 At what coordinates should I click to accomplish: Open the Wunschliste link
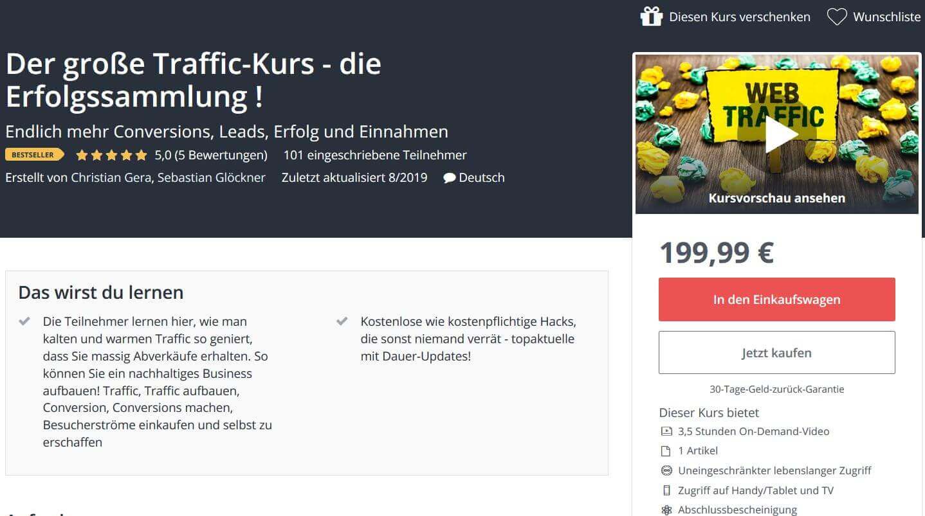click(x=887, y=17)
